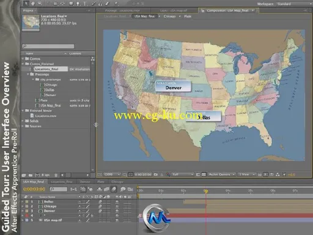Select the Zoom magnifier tool
313x235 pixels.
coord(40,3)
